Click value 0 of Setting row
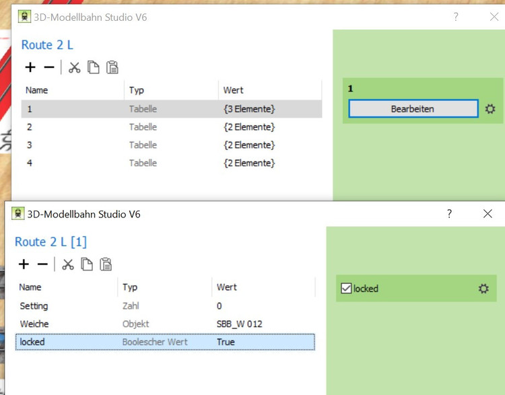This screenshot has height=395, width=505. click(x=219, y=306)
